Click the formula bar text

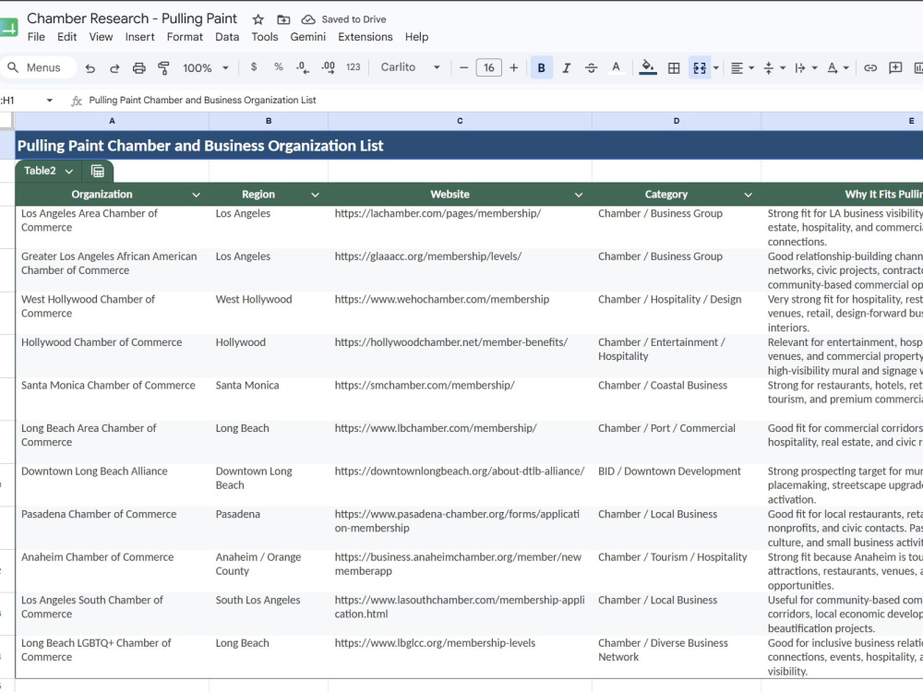[x=202, y=100]
